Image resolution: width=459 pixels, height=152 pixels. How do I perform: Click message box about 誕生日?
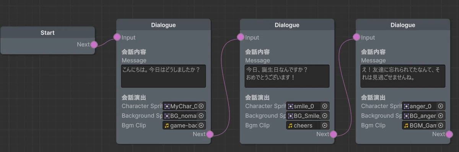(x=287, y=76)
